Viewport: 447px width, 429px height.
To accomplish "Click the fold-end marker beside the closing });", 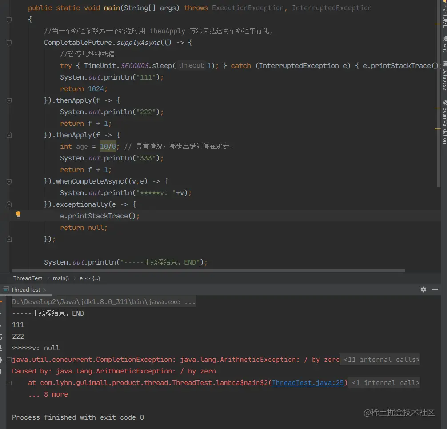I will 9,239.
